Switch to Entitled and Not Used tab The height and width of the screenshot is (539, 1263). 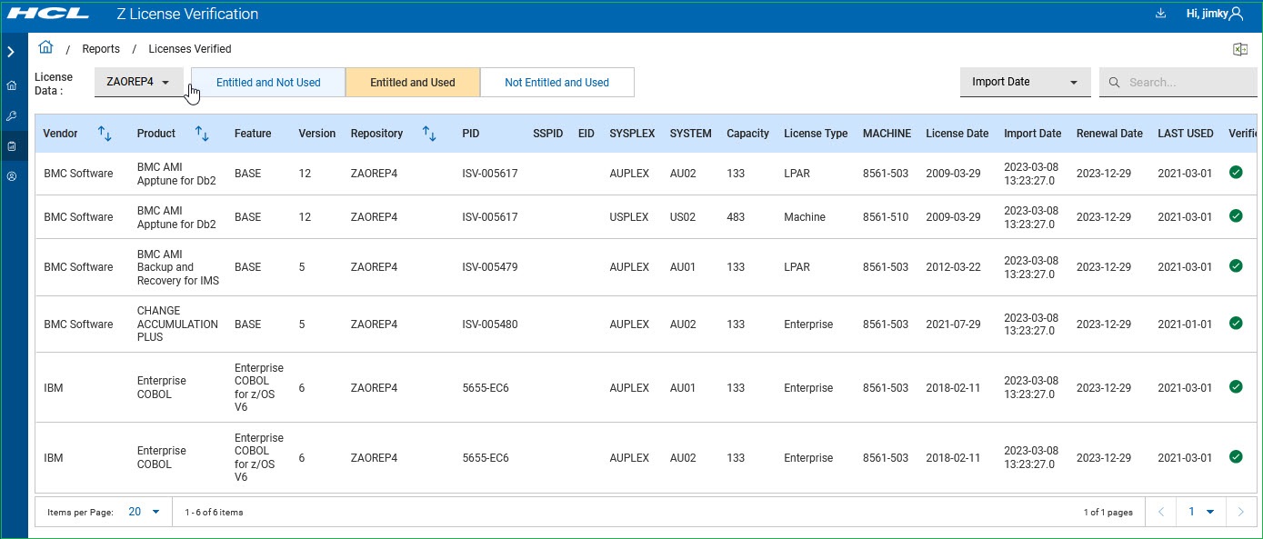268,83
